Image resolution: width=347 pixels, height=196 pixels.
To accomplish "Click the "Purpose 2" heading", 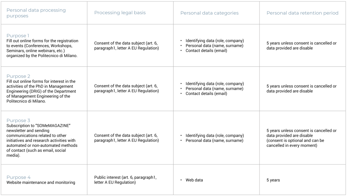I will (18, 76).
